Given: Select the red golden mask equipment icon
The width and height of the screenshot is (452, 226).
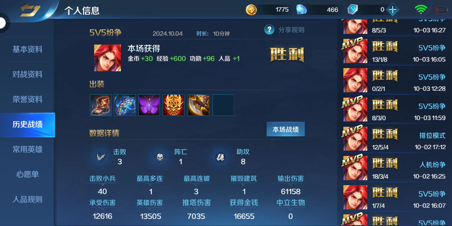Looking at the screenshot, I should [174, 105].
